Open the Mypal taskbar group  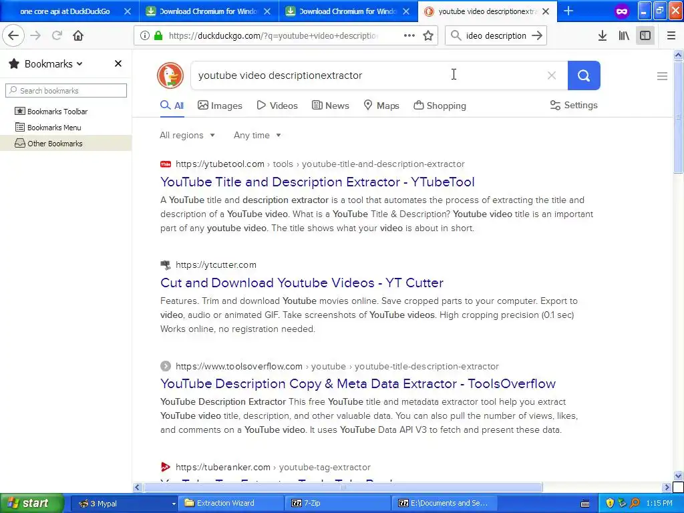(124, 504)
